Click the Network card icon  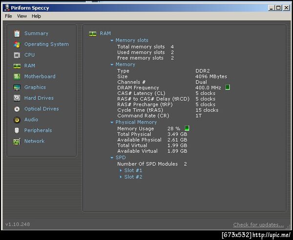tap(17, 142)
